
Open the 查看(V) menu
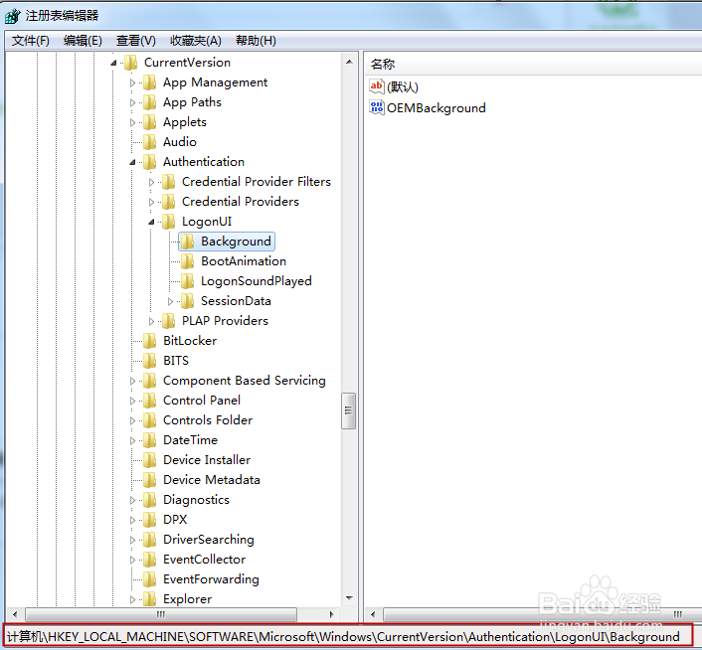tap(135, 41)
